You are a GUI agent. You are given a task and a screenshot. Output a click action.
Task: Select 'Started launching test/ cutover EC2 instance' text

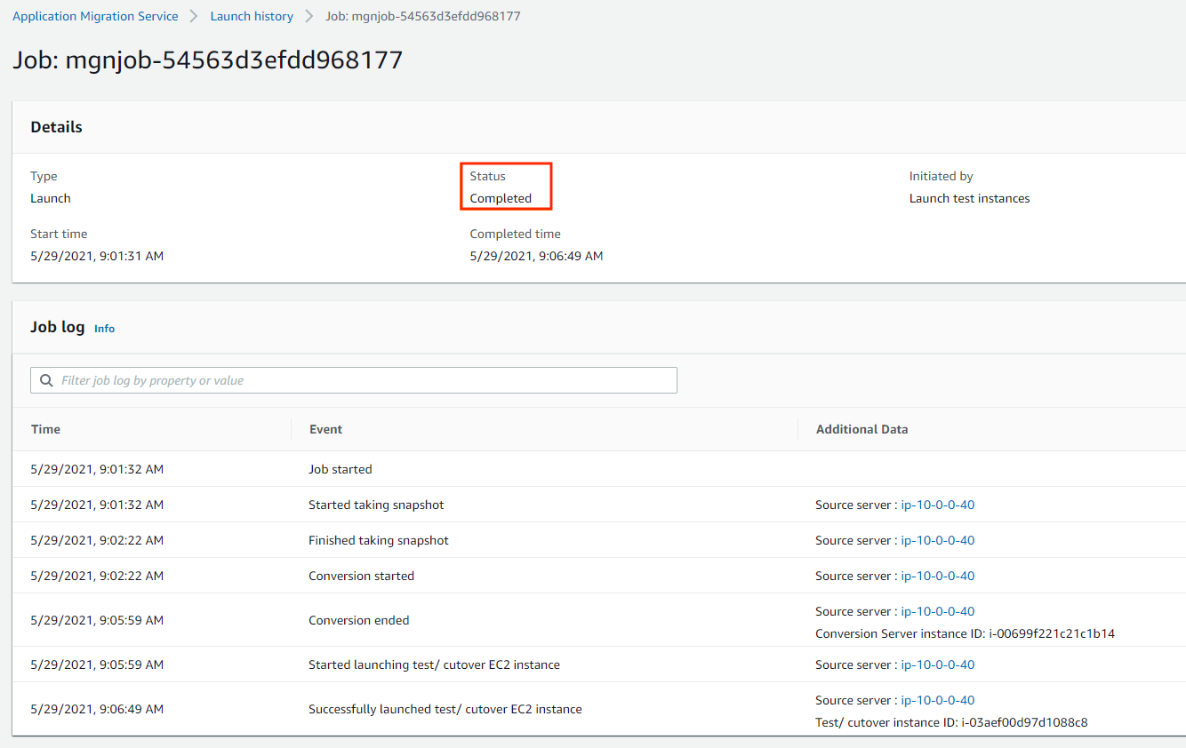434,664
